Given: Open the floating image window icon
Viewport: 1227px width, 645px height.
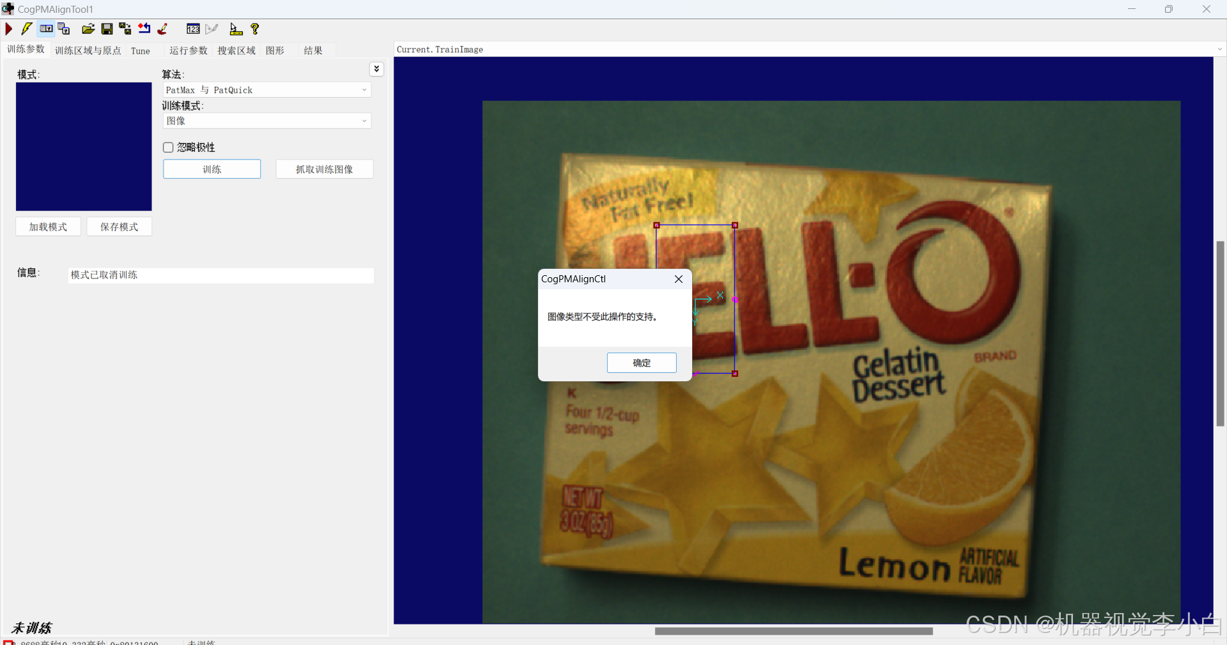Looking at the screenshot, I should (x=64, y=29).
